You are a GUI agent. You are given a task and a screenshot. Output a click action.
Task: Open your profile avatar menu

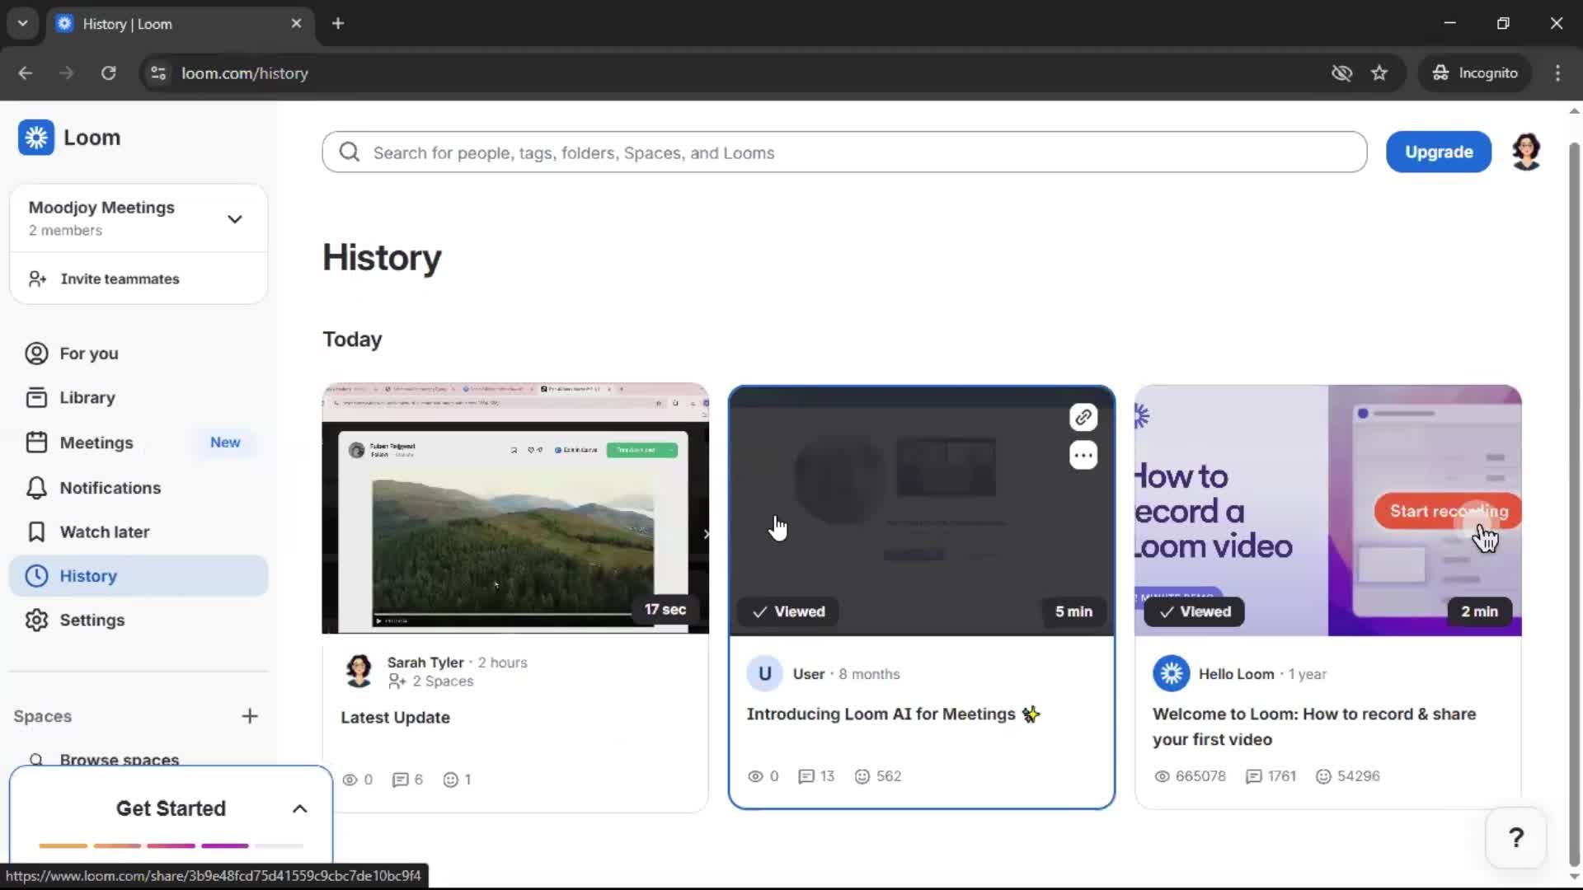coord(1526,152)
